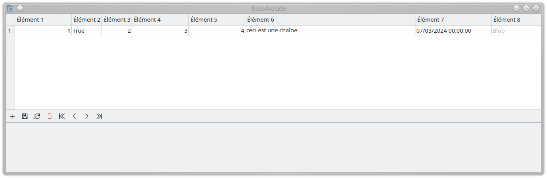Delete the current record with red trash icon
The height and width of the screenshot is (178, 547).
(50, 116)
